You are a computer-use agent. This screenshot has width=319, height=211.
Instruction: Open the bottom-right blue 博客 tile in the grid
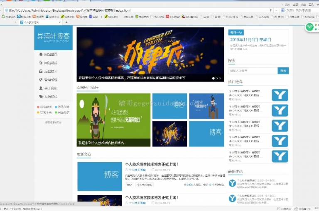(x=207, y=134)
